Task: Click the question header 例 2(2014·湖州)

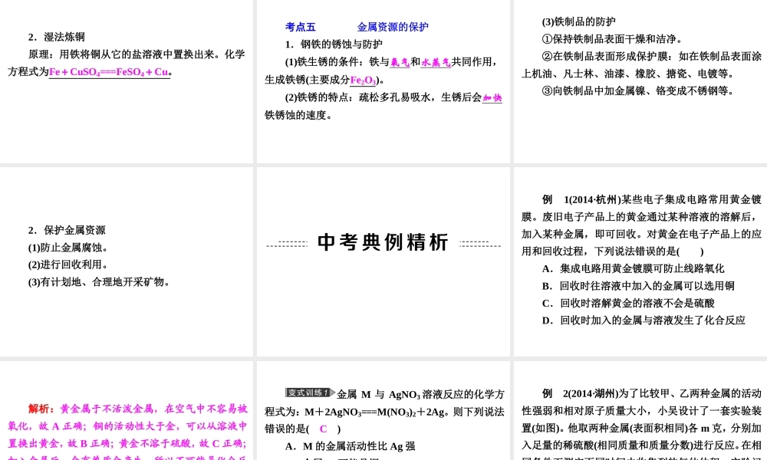Action: (580, 393)
